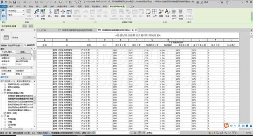Open the Borders (边界) tool
The height and width of the screenshot is (136, 253).
[x=154, y=13]
